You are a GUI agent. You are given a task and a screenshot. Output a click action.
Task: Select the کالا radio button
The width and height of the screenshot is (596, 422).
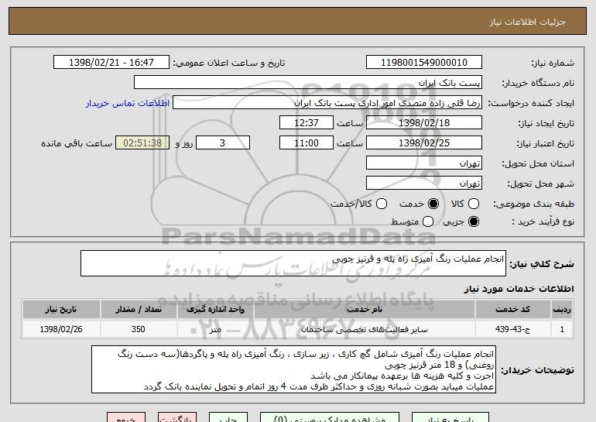click(x=474, y=204)
